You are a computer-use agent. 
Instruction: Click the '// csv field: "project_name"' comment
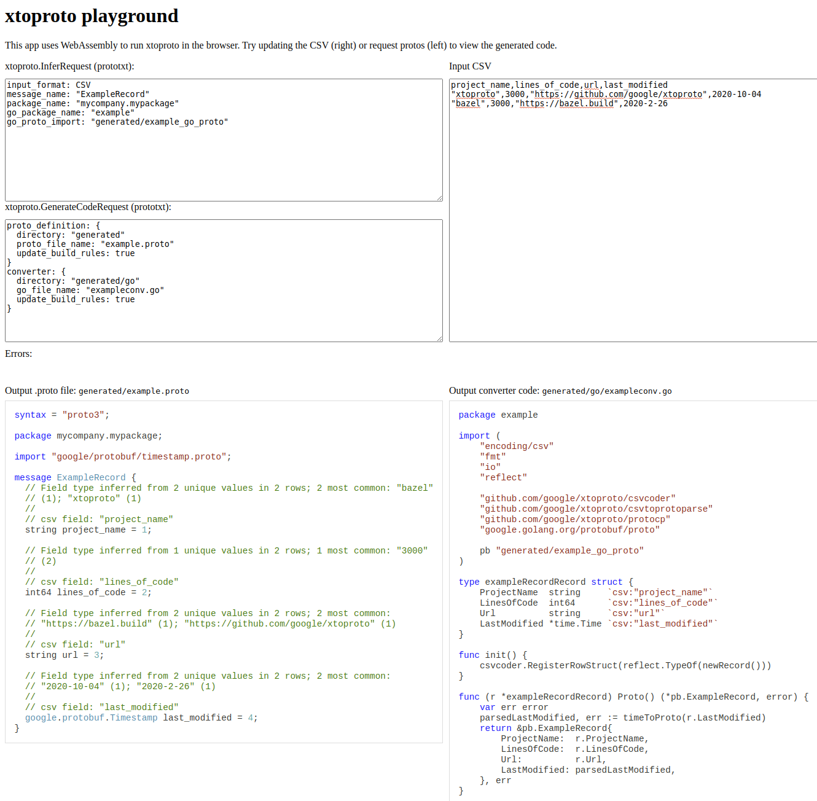[x=99, y=520]
